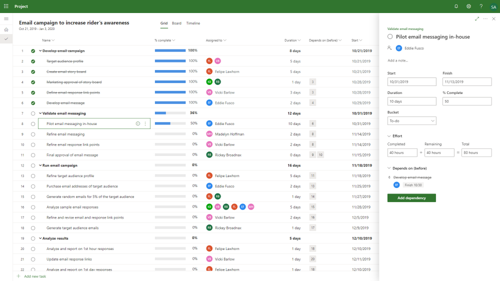Collapse the Validate email messaging group
500x281 pixels.
pyautogui.click(x=40, y=113)
